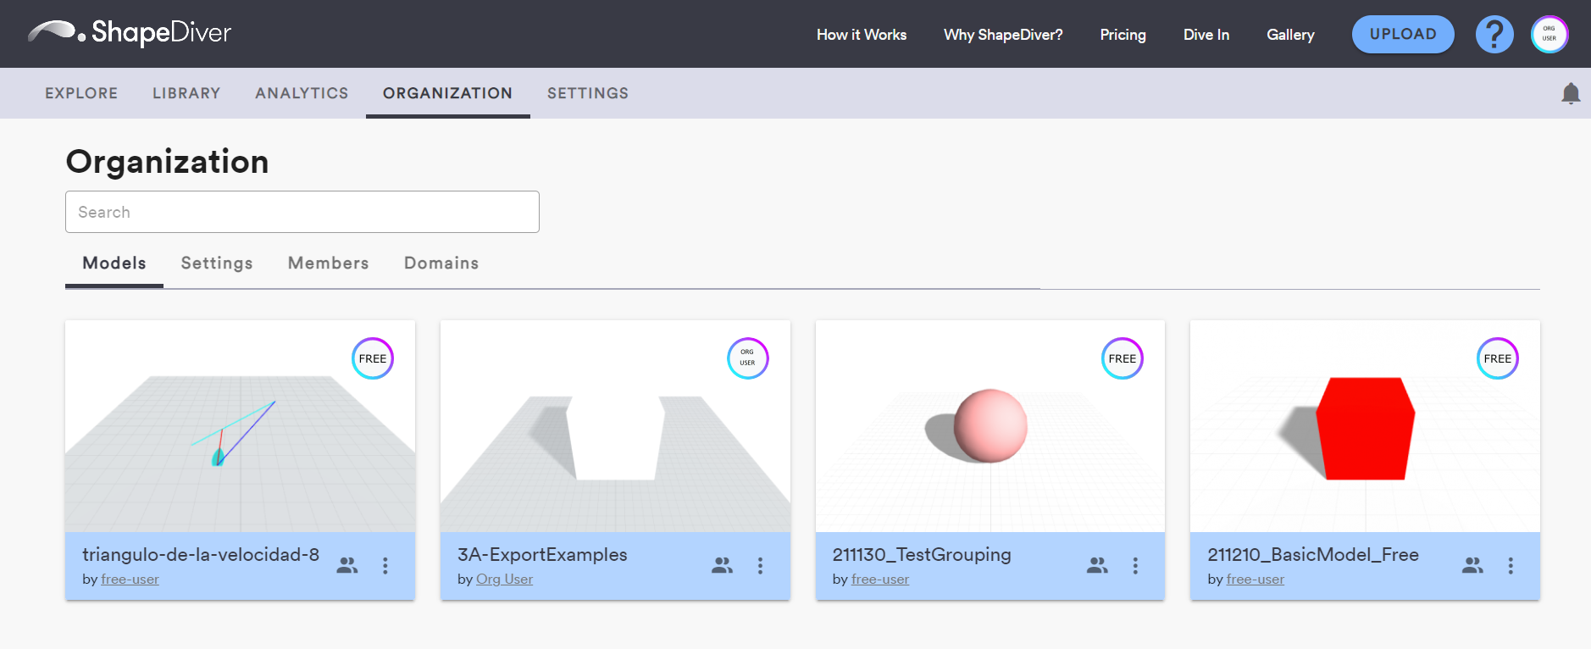Open three-dot menu for triangulo-de-la-velocidad-8
This screenshot has height=649, width=1591.
385,566
